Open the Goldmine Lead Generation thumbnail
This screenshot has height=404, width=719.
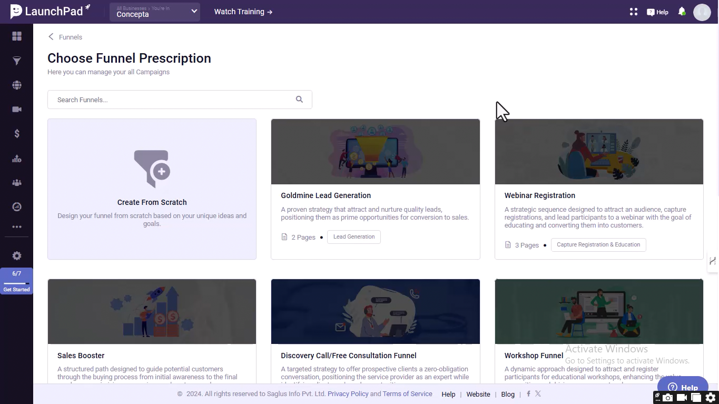point(376,152)
